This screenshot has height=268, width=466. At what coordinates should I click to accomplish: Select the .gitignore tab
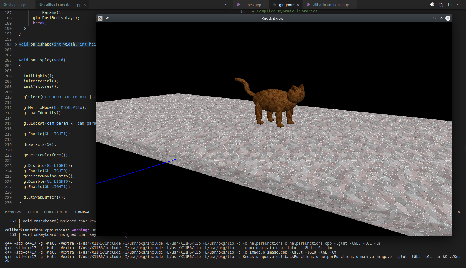pos(286,5)
